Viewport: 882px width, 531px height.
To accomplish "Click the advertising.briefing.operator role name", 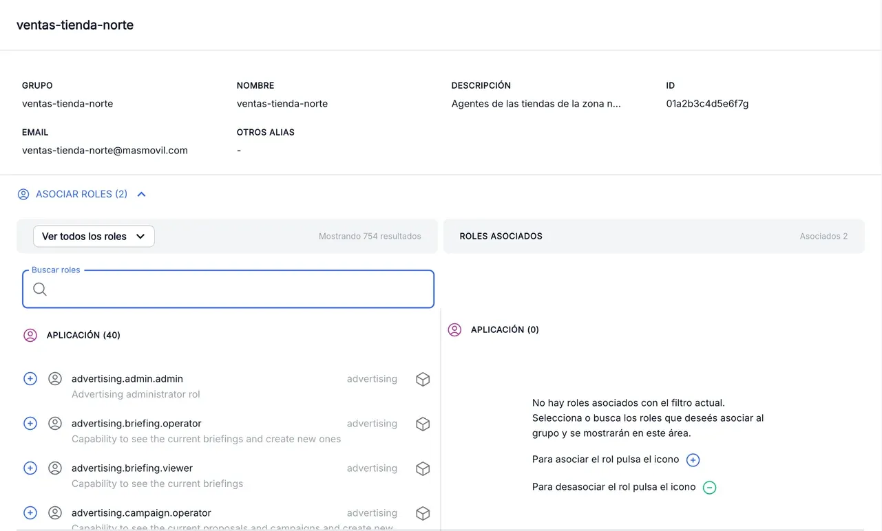I will 136,424.
